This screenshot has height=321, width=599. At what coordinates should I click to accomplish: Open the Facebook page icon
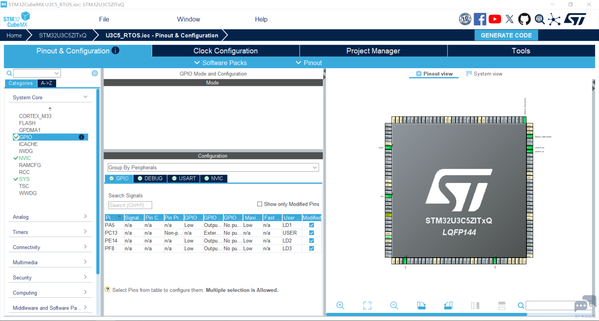click(480, 19)
